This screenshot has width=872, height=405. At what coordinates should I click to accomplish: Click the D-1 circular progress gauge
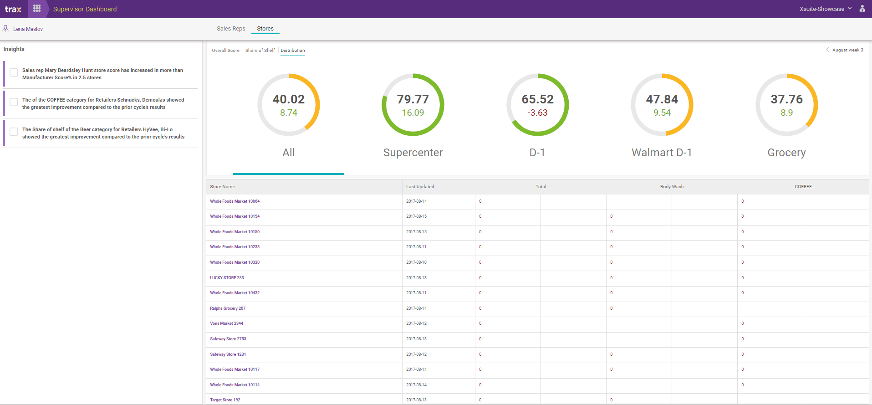tap(537, 105)
